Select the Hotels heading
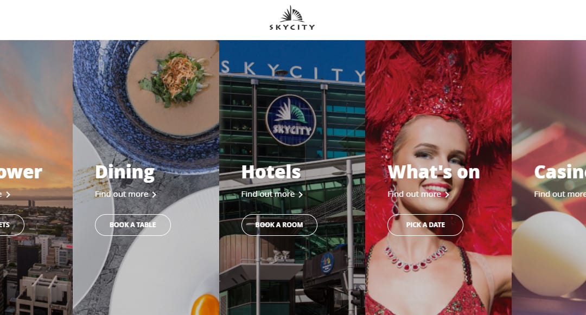This screenshot has width=586, height=315. click(x=271, y=172)
